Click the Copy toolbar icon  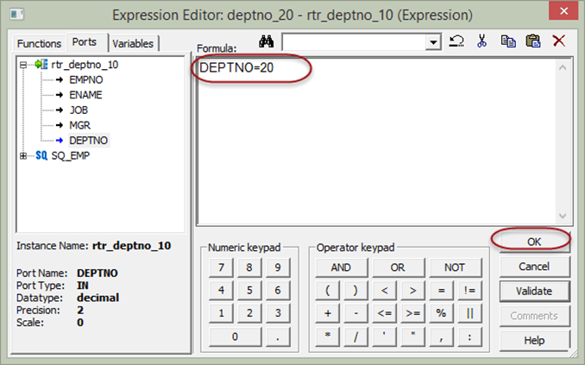[x=508, y=41]
